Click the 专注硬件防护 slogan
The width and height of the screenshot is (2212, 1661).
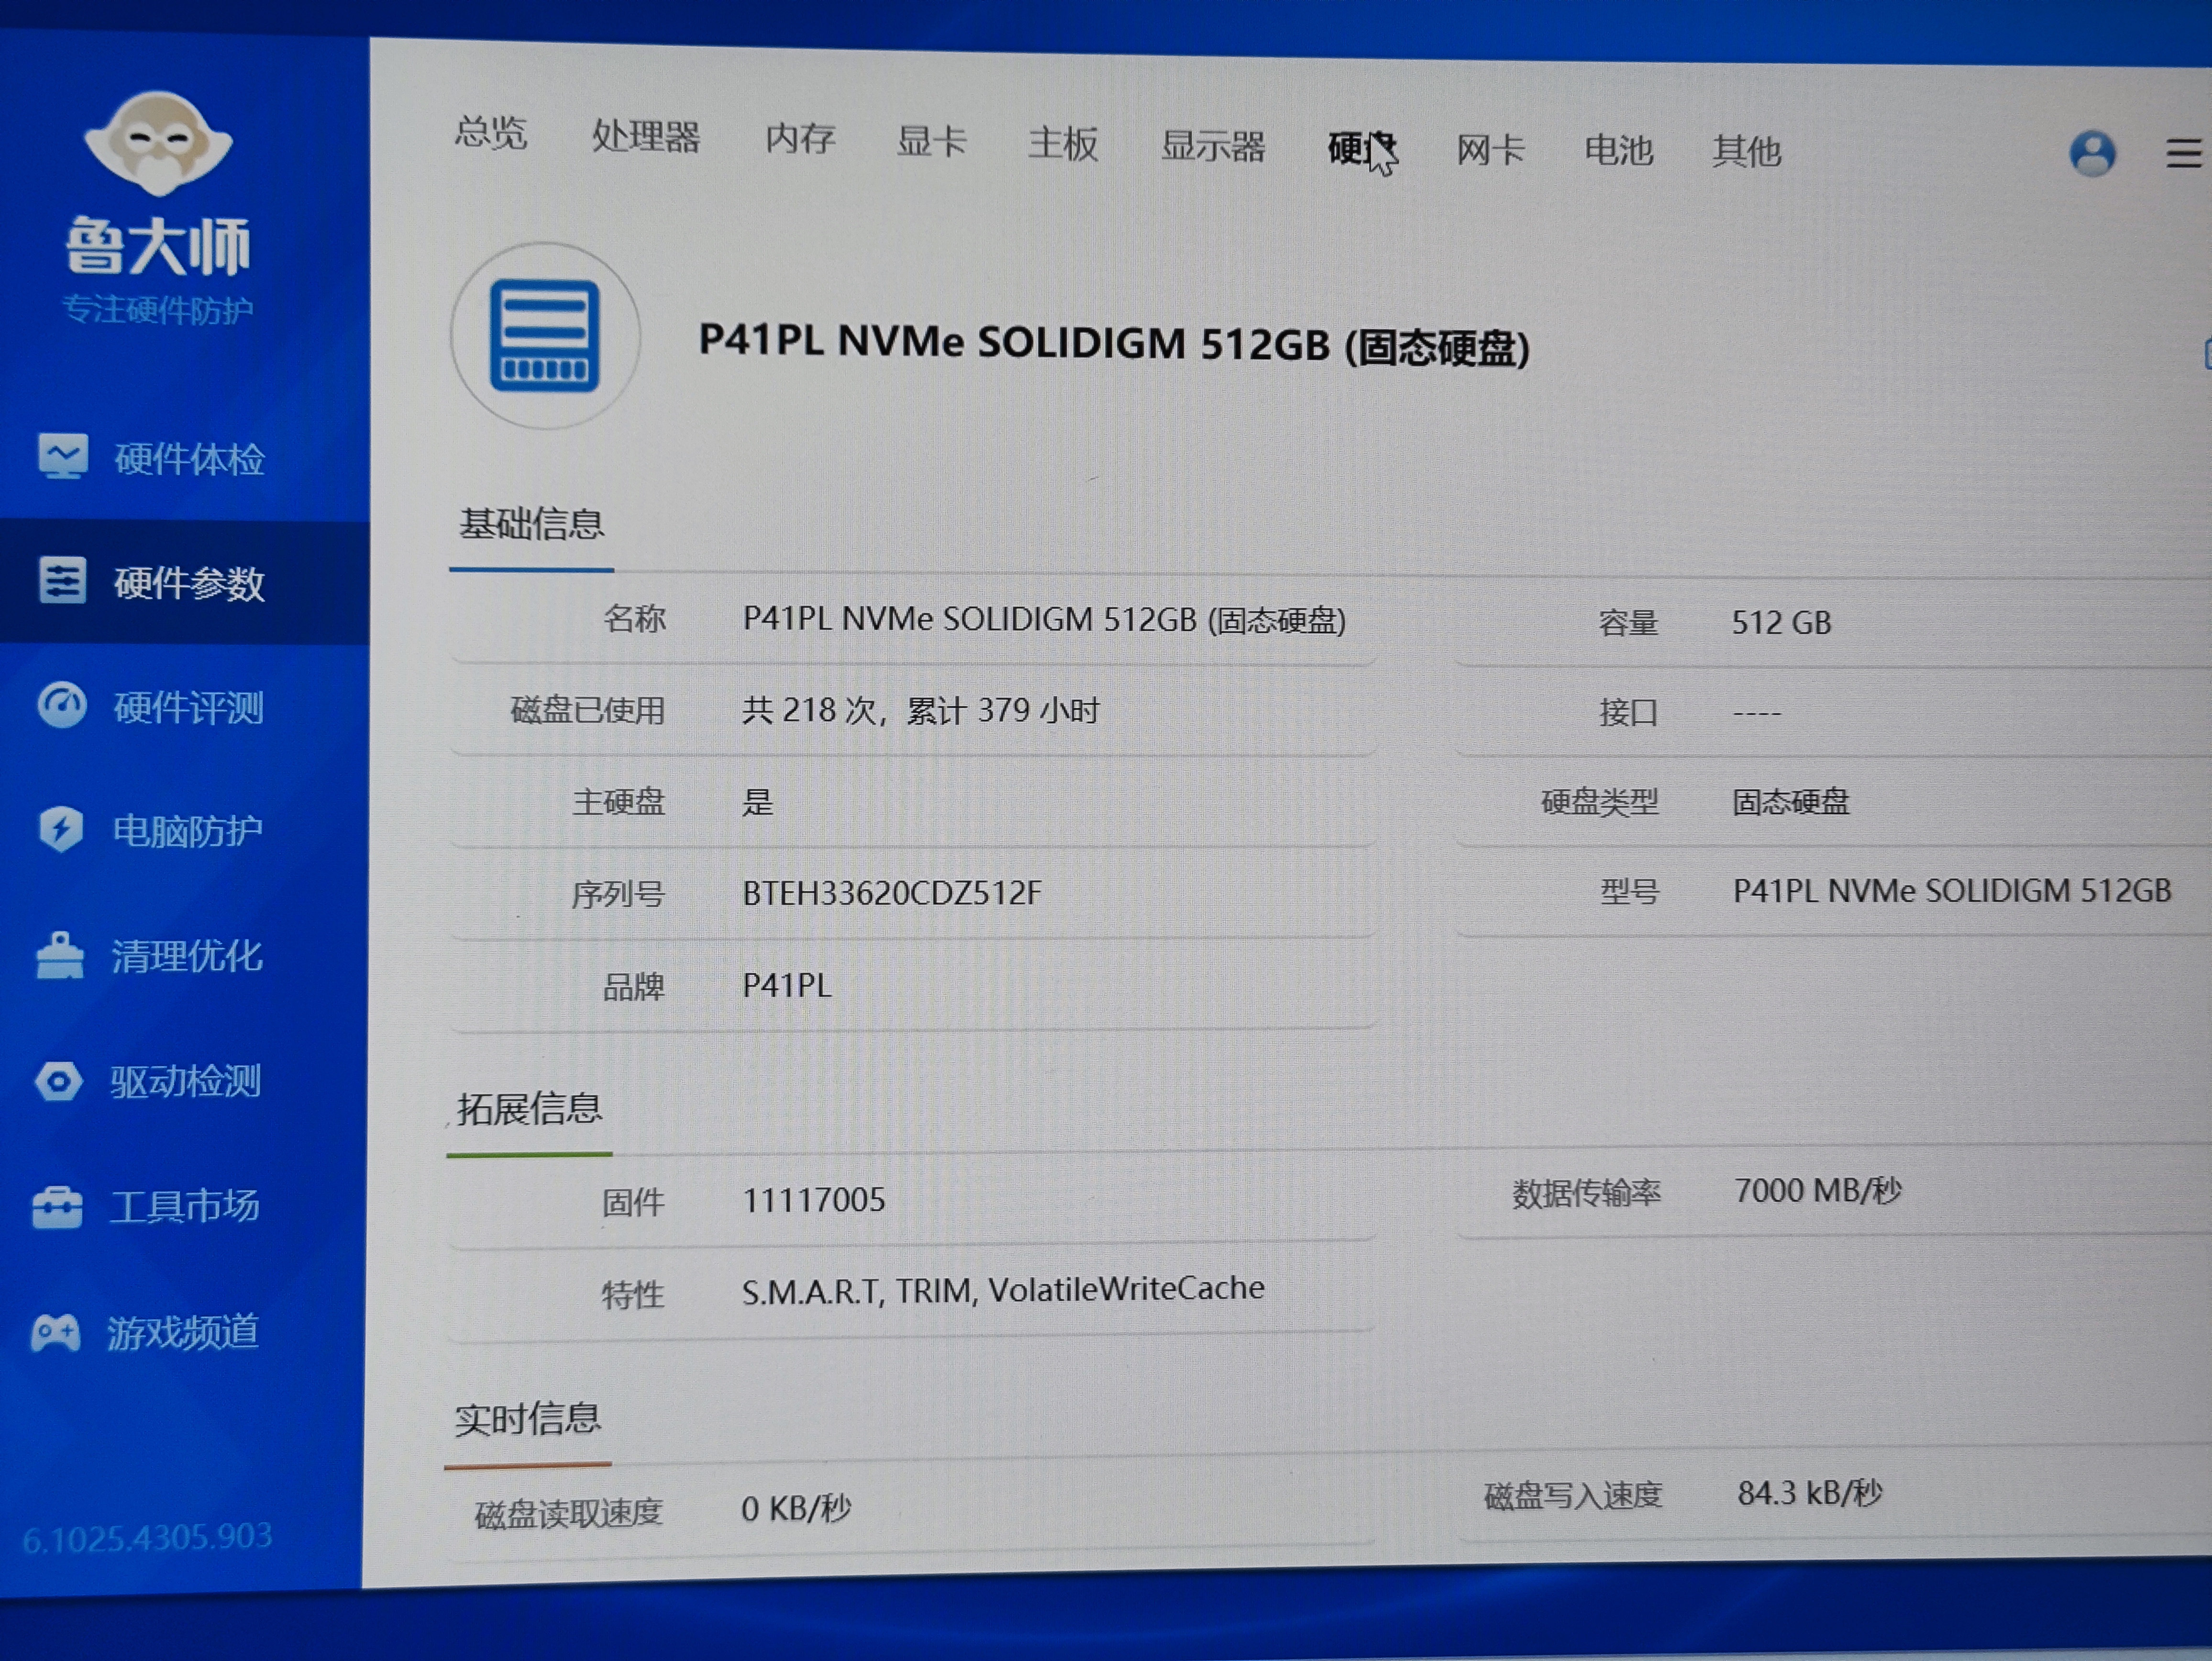(158, 309)
